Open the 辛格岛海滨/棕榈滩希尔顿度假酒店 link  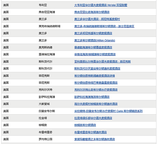pyautogui.click(x=95, y=54)
